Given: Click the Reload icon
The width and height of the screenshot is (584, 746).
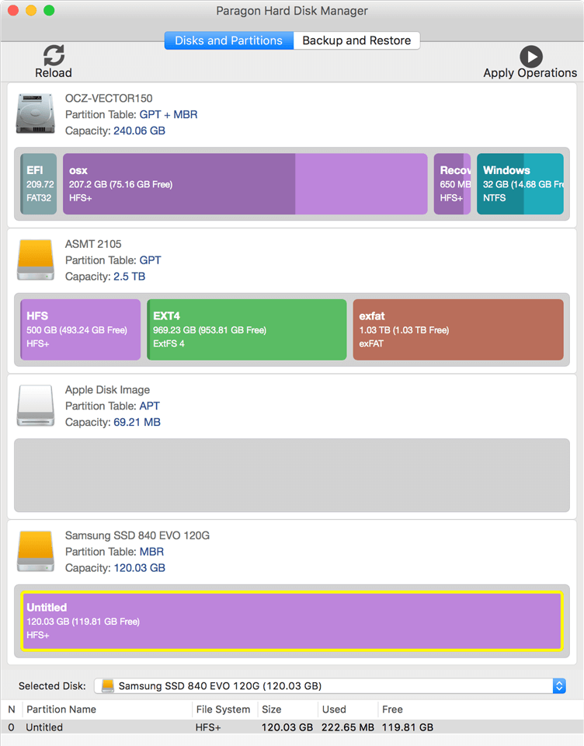Looking at the screenshot, I should pos(53,55).
